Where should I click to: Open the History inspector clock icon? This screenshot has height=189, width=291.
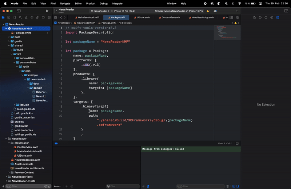(260, 17)
